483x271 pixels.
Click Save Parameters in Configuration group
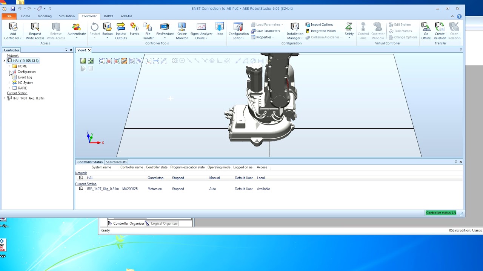266,31
